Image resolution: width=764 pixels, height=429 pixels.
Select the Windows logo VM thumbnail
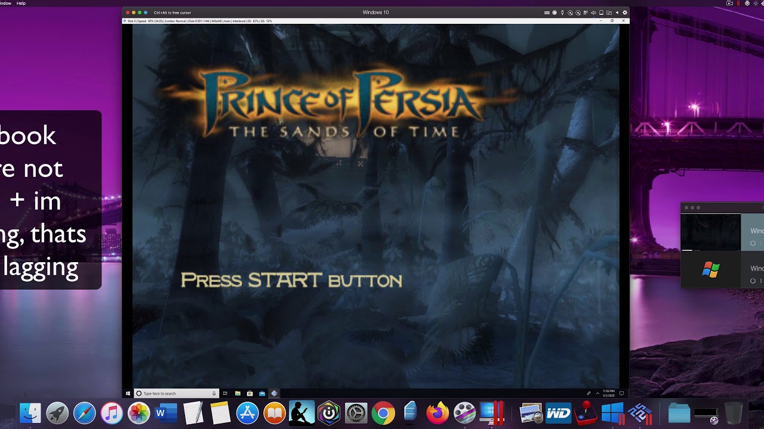pyautogui.click(x=710, y=270)
